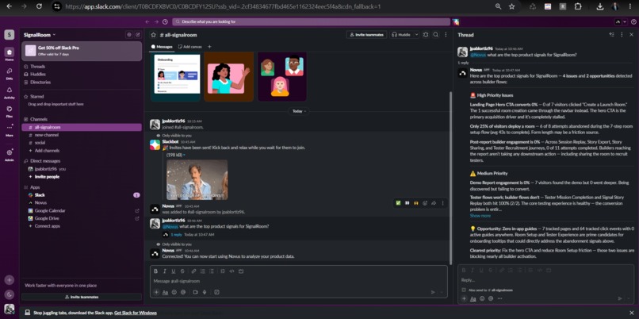
Task: Mention someone using @ in composer
Action: [x=183, y=292]
